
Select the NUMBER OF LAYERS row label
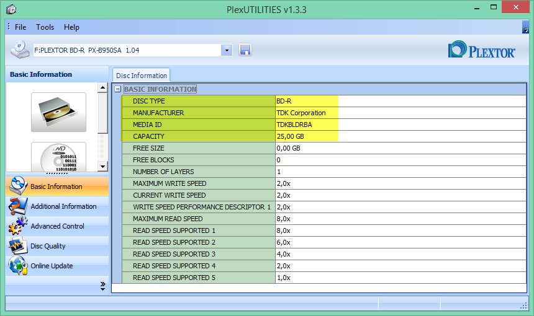pos(163,172)
